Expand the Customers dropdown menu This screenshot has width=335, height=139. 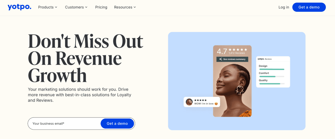click(76, 7)
